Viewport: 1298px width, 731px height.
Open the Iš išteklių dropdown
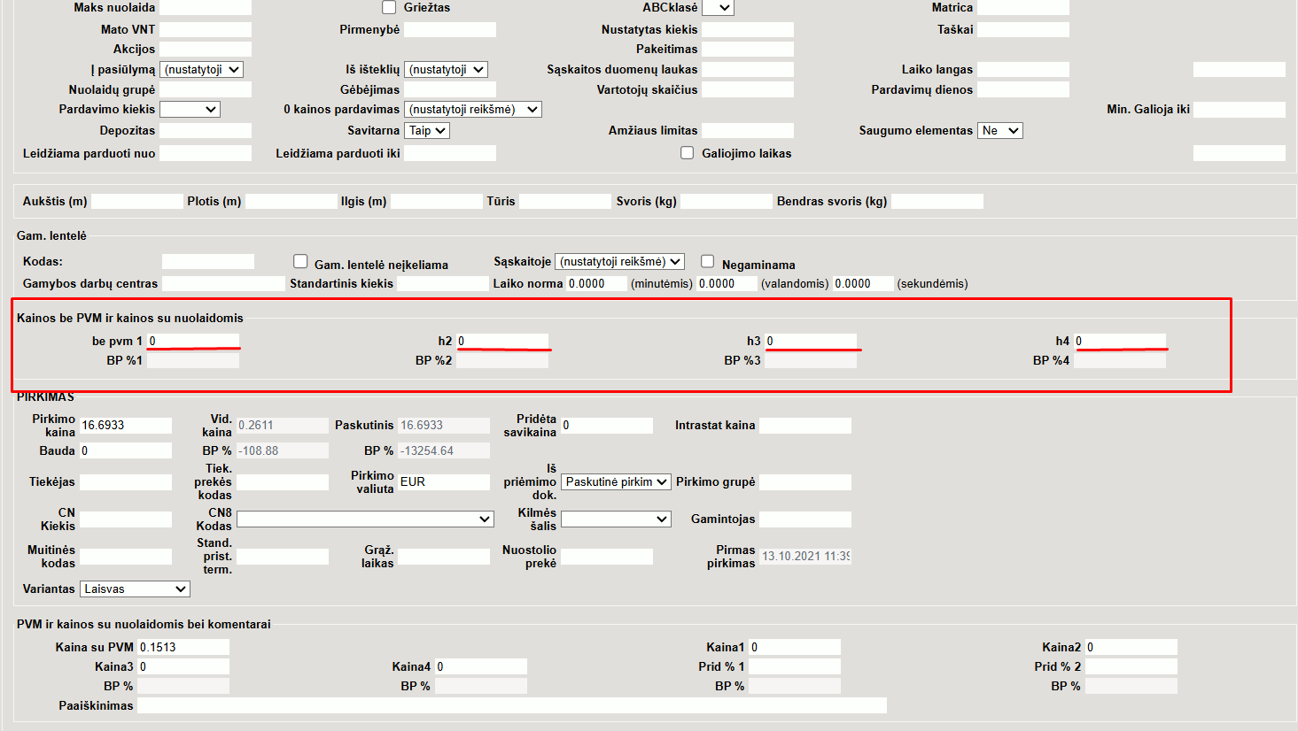pyautogui.click(x=446, y=69)
